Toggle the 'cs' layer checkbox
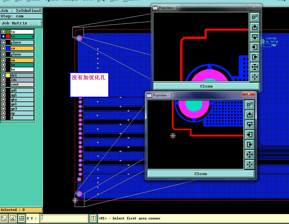 [3, 49]
